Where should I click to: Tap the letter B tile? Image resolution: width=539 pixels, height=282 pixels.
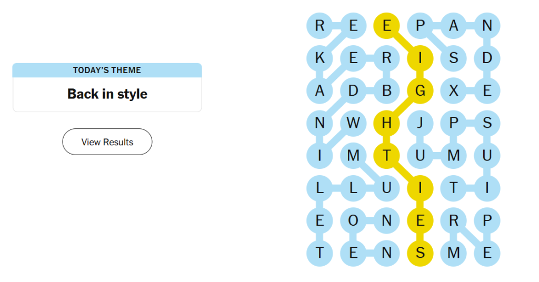tap(387, 90)
